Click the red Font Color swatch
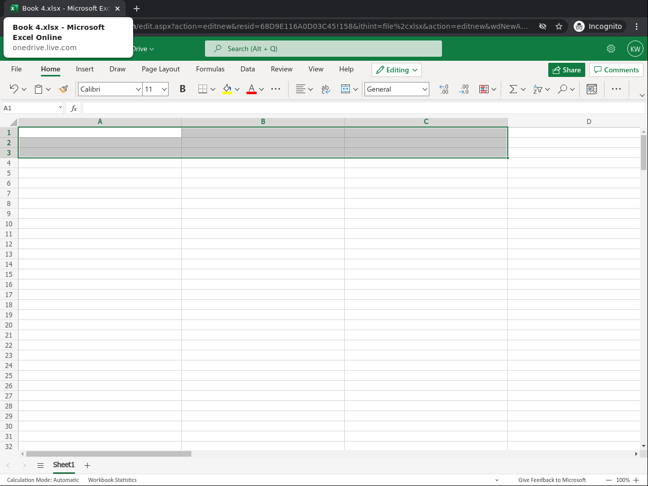This screenshot has width=648, height=486. tap(252, 89)
